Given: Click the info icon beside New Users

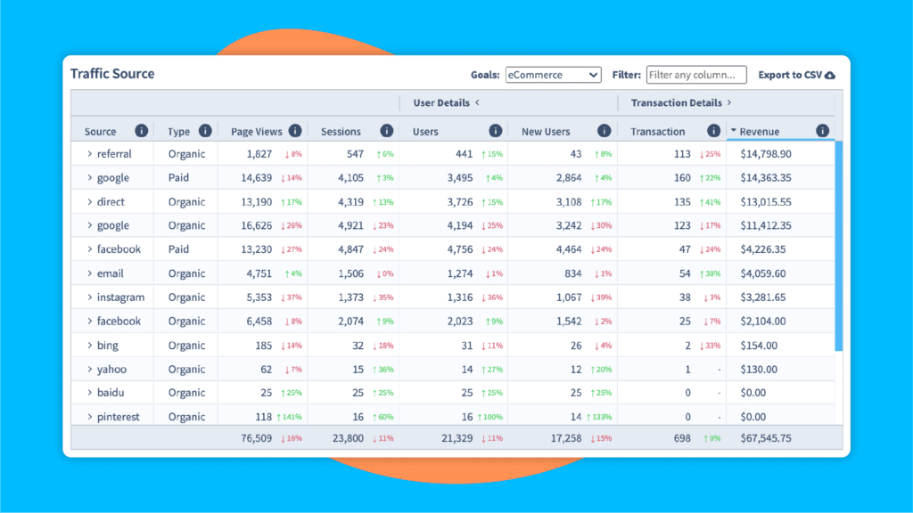Looking at the screenshot, I should coord(605,131).
